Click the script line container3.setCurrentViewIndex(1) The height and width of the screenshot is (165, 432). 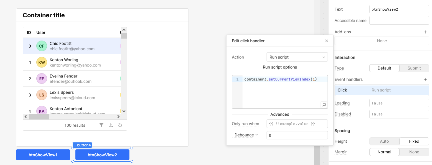click(x=280, y=79)
